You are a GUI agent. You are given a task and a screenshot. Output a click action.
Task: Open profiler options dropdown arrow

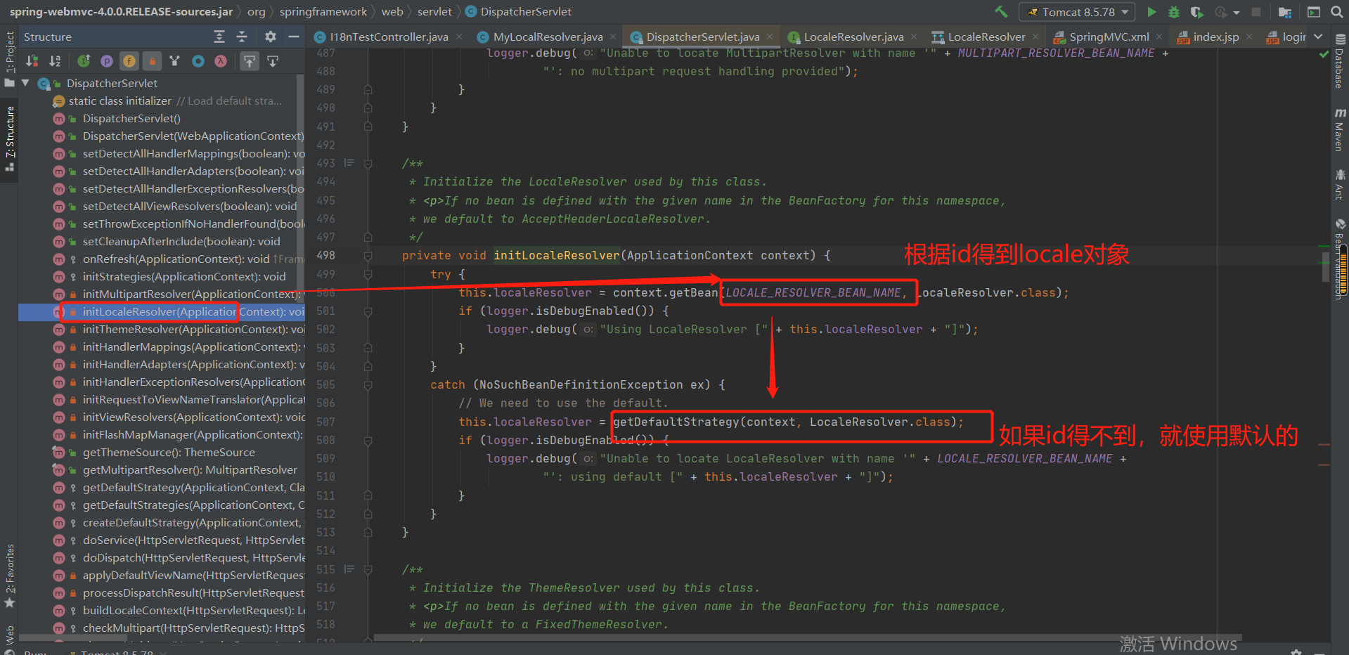[x=1236, y=13]
